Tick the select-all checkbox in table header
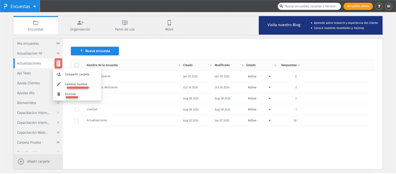The width and height of the screenshot is (396, 174). pyautogui.click(x=77, y=65)
